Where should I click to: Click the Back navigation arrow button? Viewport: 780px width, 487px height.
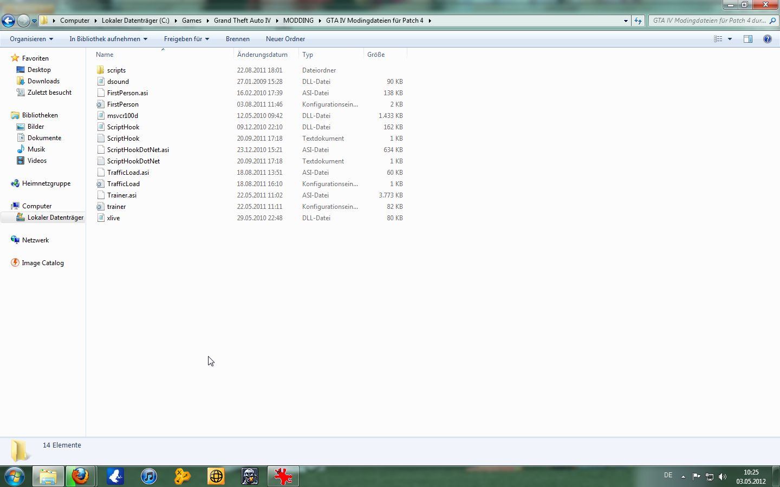tap(8, 21)
